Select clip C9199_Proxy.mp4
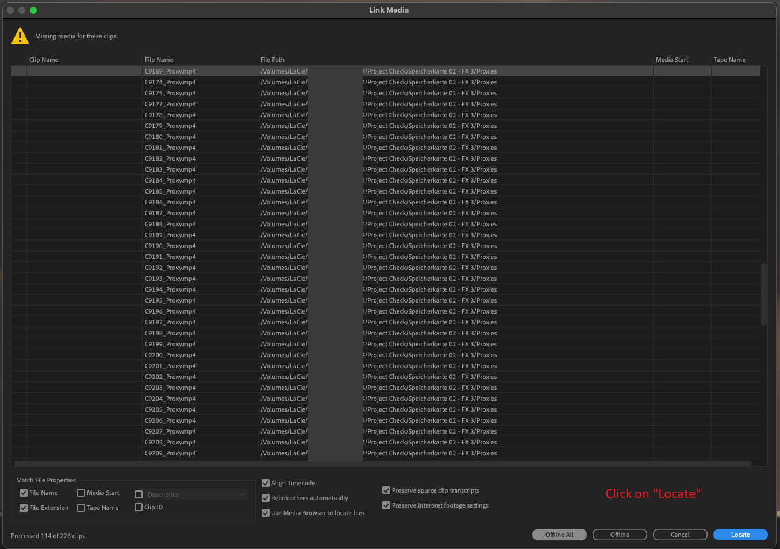This screenshot has width=780, height=549. 386,344
